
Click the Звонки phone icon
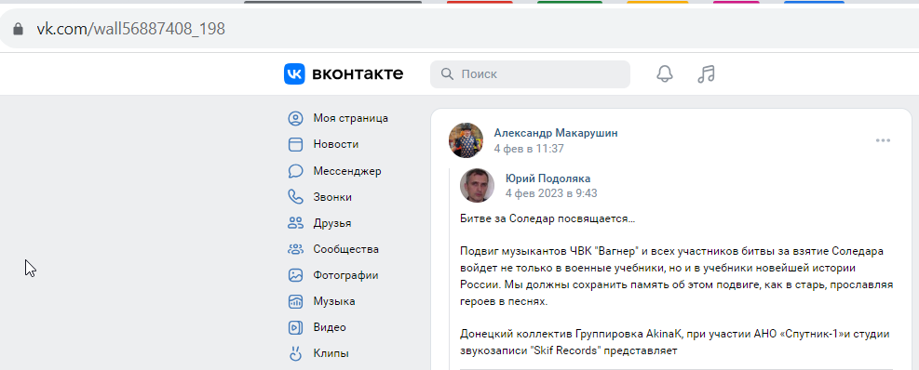[x=295, y=197]
